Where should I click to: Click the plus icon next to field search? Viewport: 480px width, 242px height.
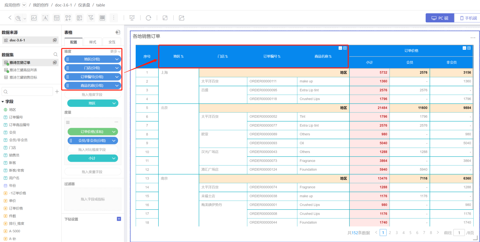pyautogui.click(x=57, y=92)
